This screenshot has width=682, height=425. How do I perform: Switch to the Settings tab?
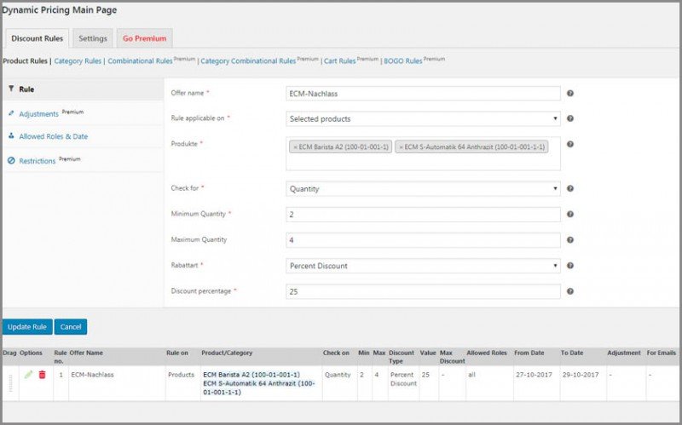pyautogui.click(x=93, y=38)
